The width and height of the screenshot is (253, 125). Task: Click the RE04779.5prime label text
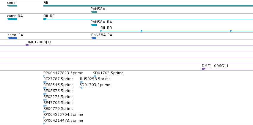(58, 109)
